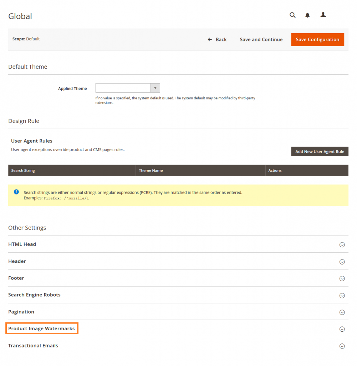Click the Applied Theme input field

tap(123, 88)
